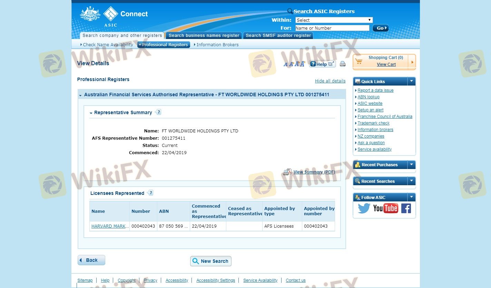The height and width of the screenshot is (288, 491).
Task: Open the ASIC YouTube channel icon
Action: tap(385, 208)
